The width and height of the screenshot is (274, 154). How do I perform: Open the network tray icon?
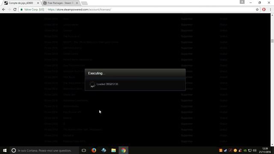click(x=250, y=150)
